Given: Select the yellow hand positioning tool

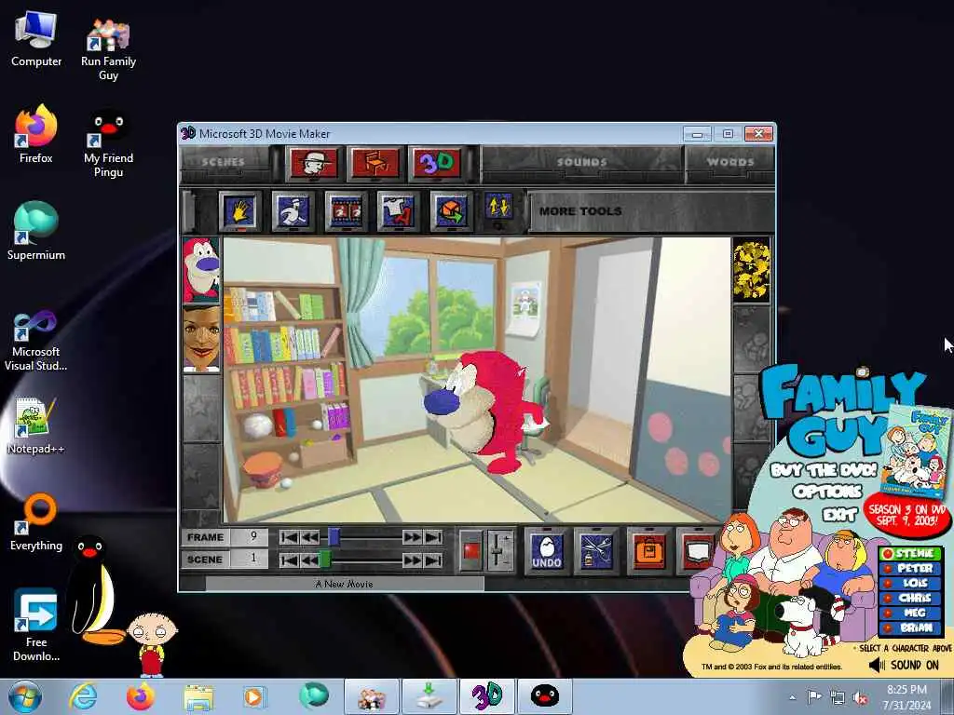Looking at the screenshot, I should pos(239,211).
